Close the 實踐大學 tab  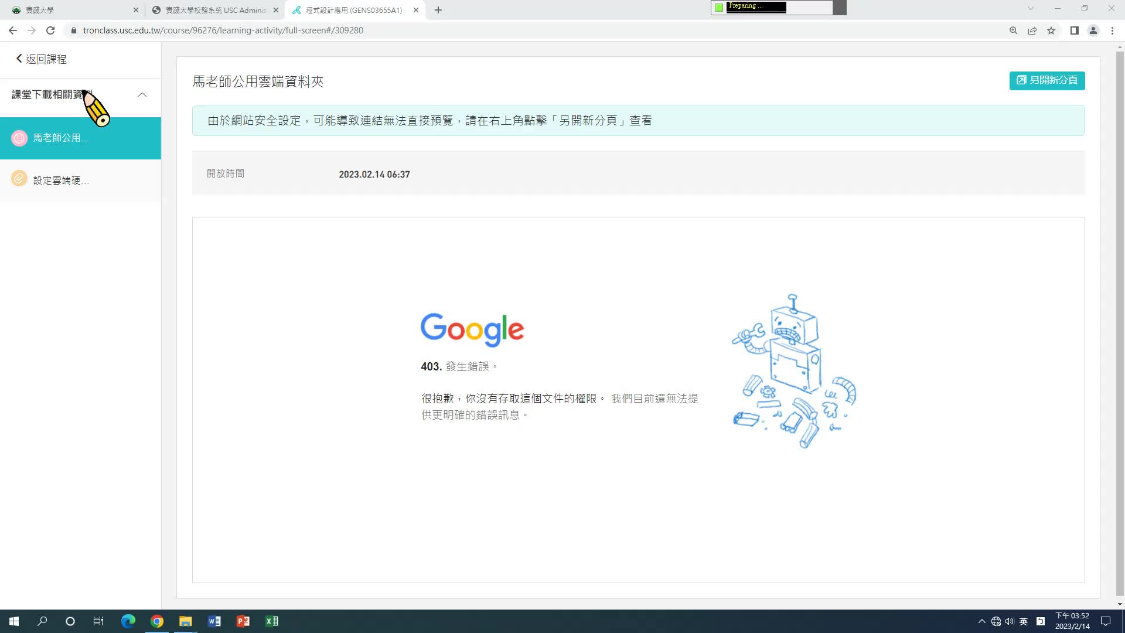[x=136, y=10]
